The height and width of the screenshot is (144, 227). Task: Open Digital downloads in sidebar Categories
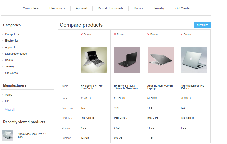[x=16, y=54]
